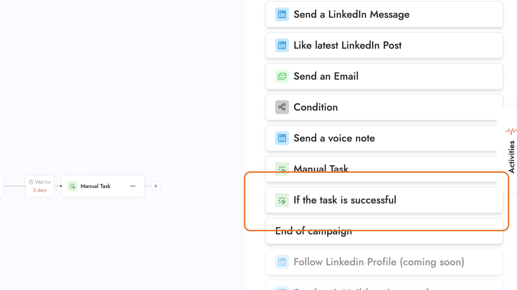Viewport: 517px width, 290px height.
Task: Click the Activities pulse icon on right edge
Action: pos(511,131)
